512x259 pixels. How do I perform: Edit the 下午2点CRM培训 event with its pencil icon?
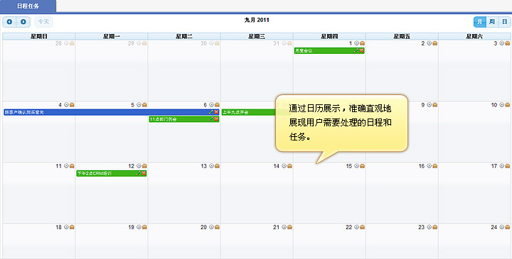click(139, 173)
